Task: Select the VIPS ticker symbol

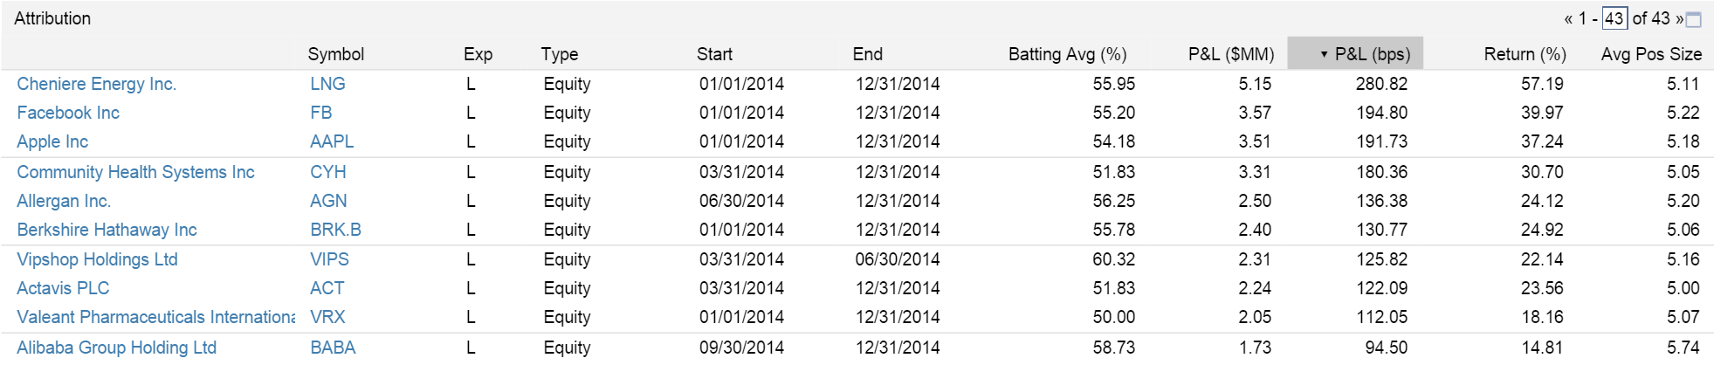Action: coord(329,259)
